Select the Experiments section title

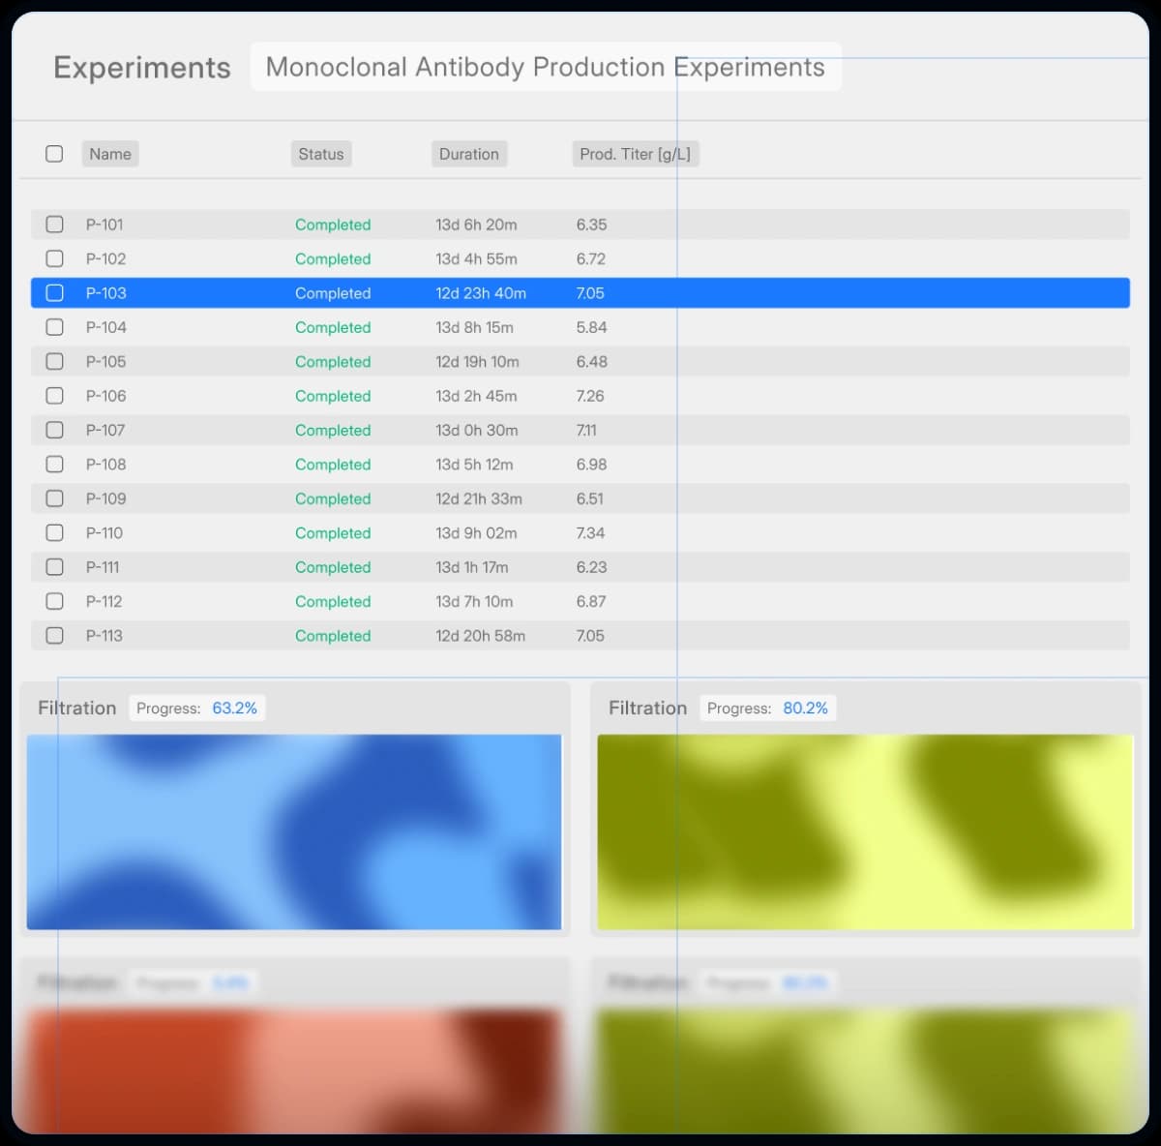(142, 68)
